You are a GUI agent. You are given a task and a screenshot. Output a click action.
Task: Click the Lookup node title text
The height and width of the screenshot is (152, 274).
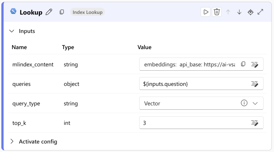click(31, 12)
